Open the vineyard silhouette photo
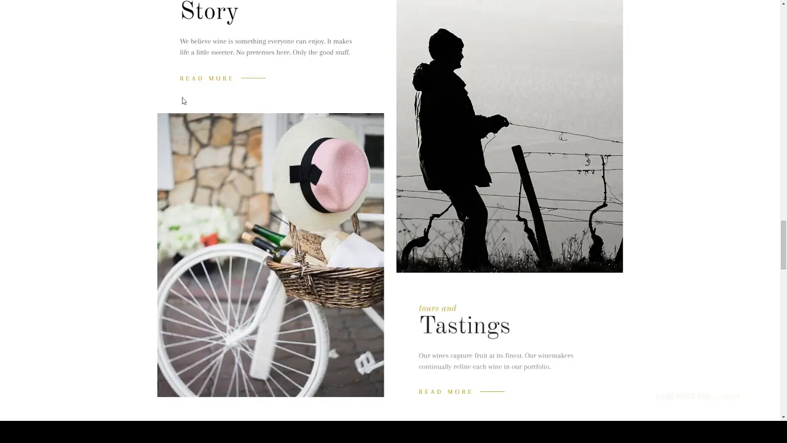Image resolution: width=787 pixels, height=443 pixels. click(510, 136)
